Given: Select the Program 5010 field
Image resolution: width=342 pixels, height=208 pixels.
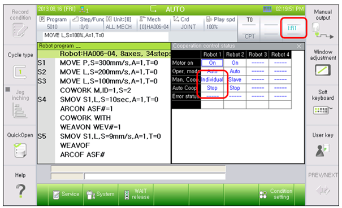Looking at the screenshot, I should [x=54, y=23].
